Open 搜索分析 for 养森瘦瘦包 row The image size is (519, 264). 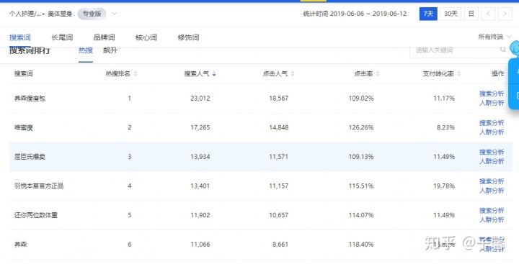click(x=492, y=94)
